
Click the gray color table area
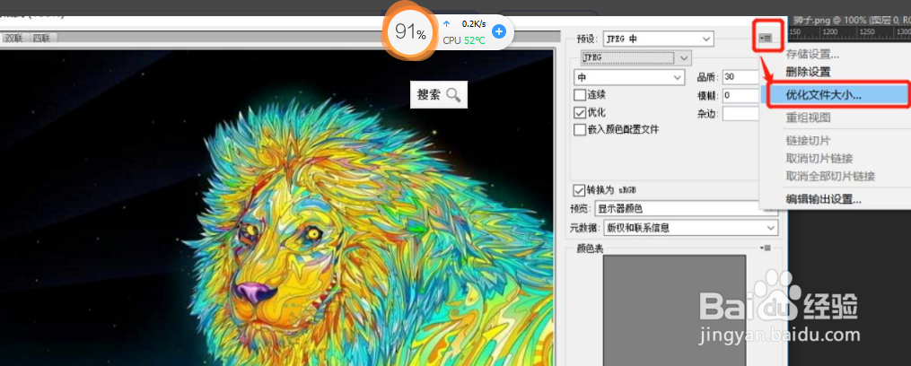click(x=674, y=309)
